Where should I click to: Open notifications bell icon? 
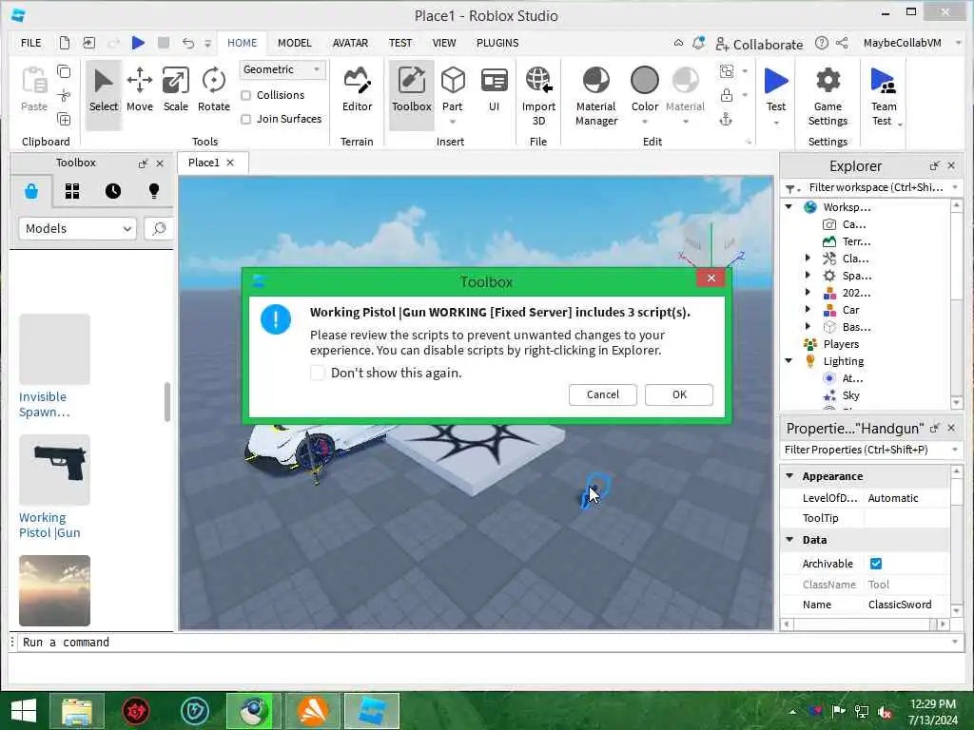tap(699, 43)
